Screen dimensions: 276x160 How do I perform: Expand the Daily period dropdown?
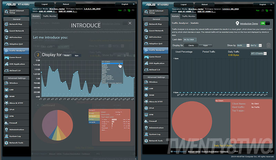(256, 45)
